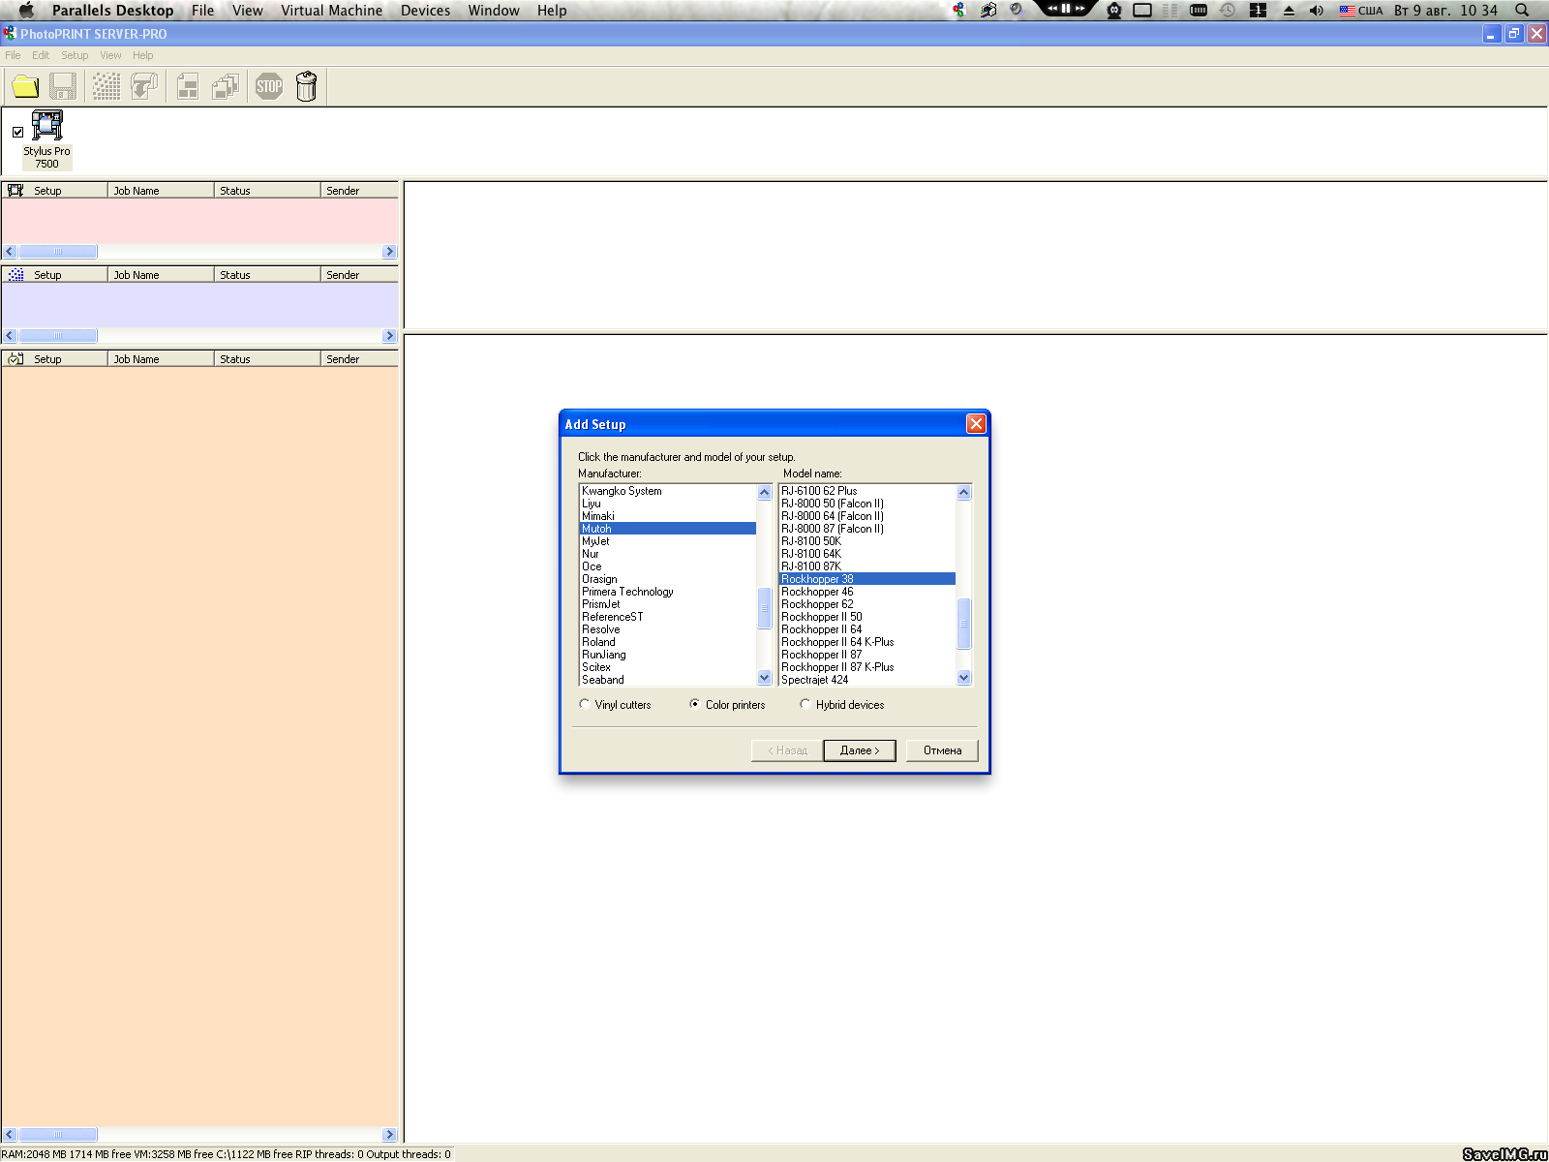Viewport: 1549px width, 1162px height.
Task: Open PhotoPRINT Setup menu
Action: click(75, 55)
